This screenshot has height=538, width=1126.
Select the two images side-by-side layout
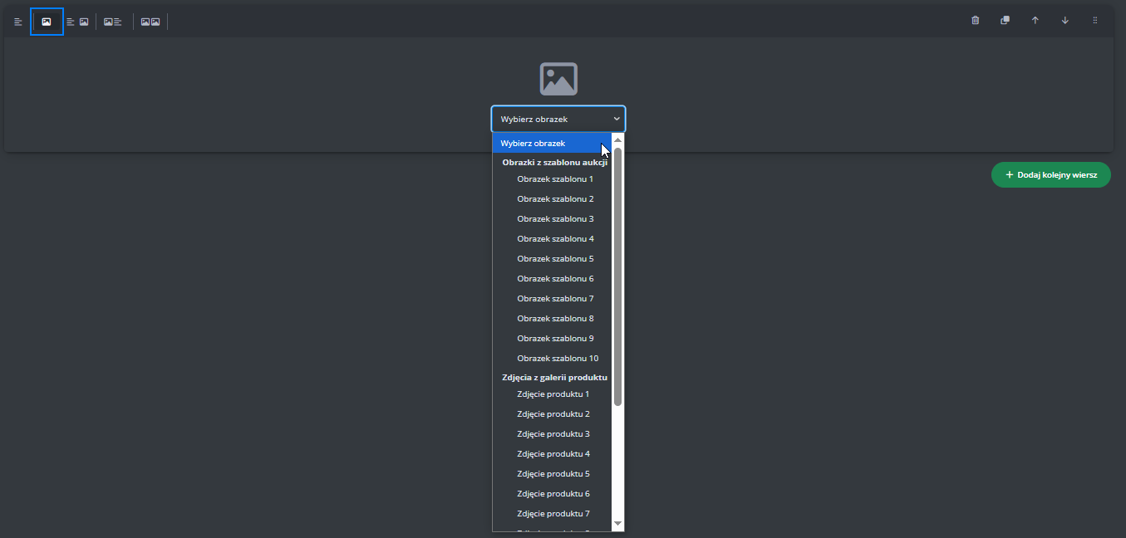point(150,22)
